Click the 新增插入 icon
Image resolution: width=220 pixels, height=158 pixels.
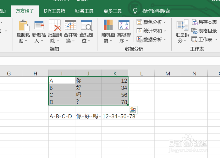(x=39, y=25)
